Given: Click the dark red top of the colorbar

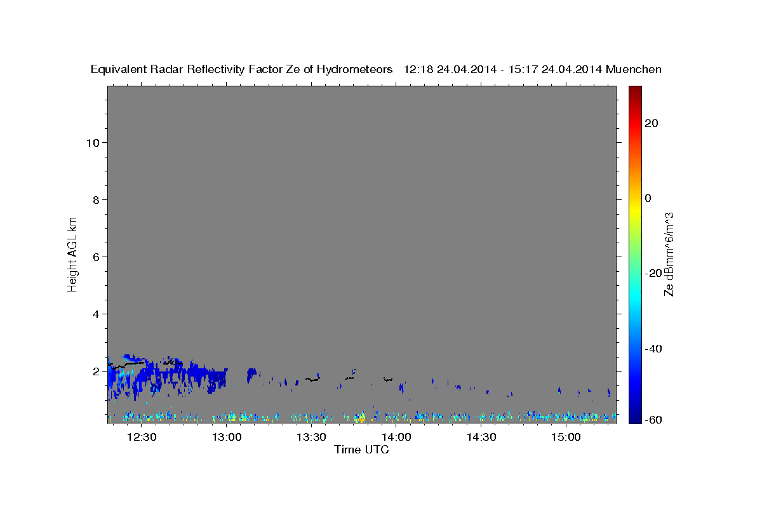Looking at the screenshot, I should tap(634, 91).
